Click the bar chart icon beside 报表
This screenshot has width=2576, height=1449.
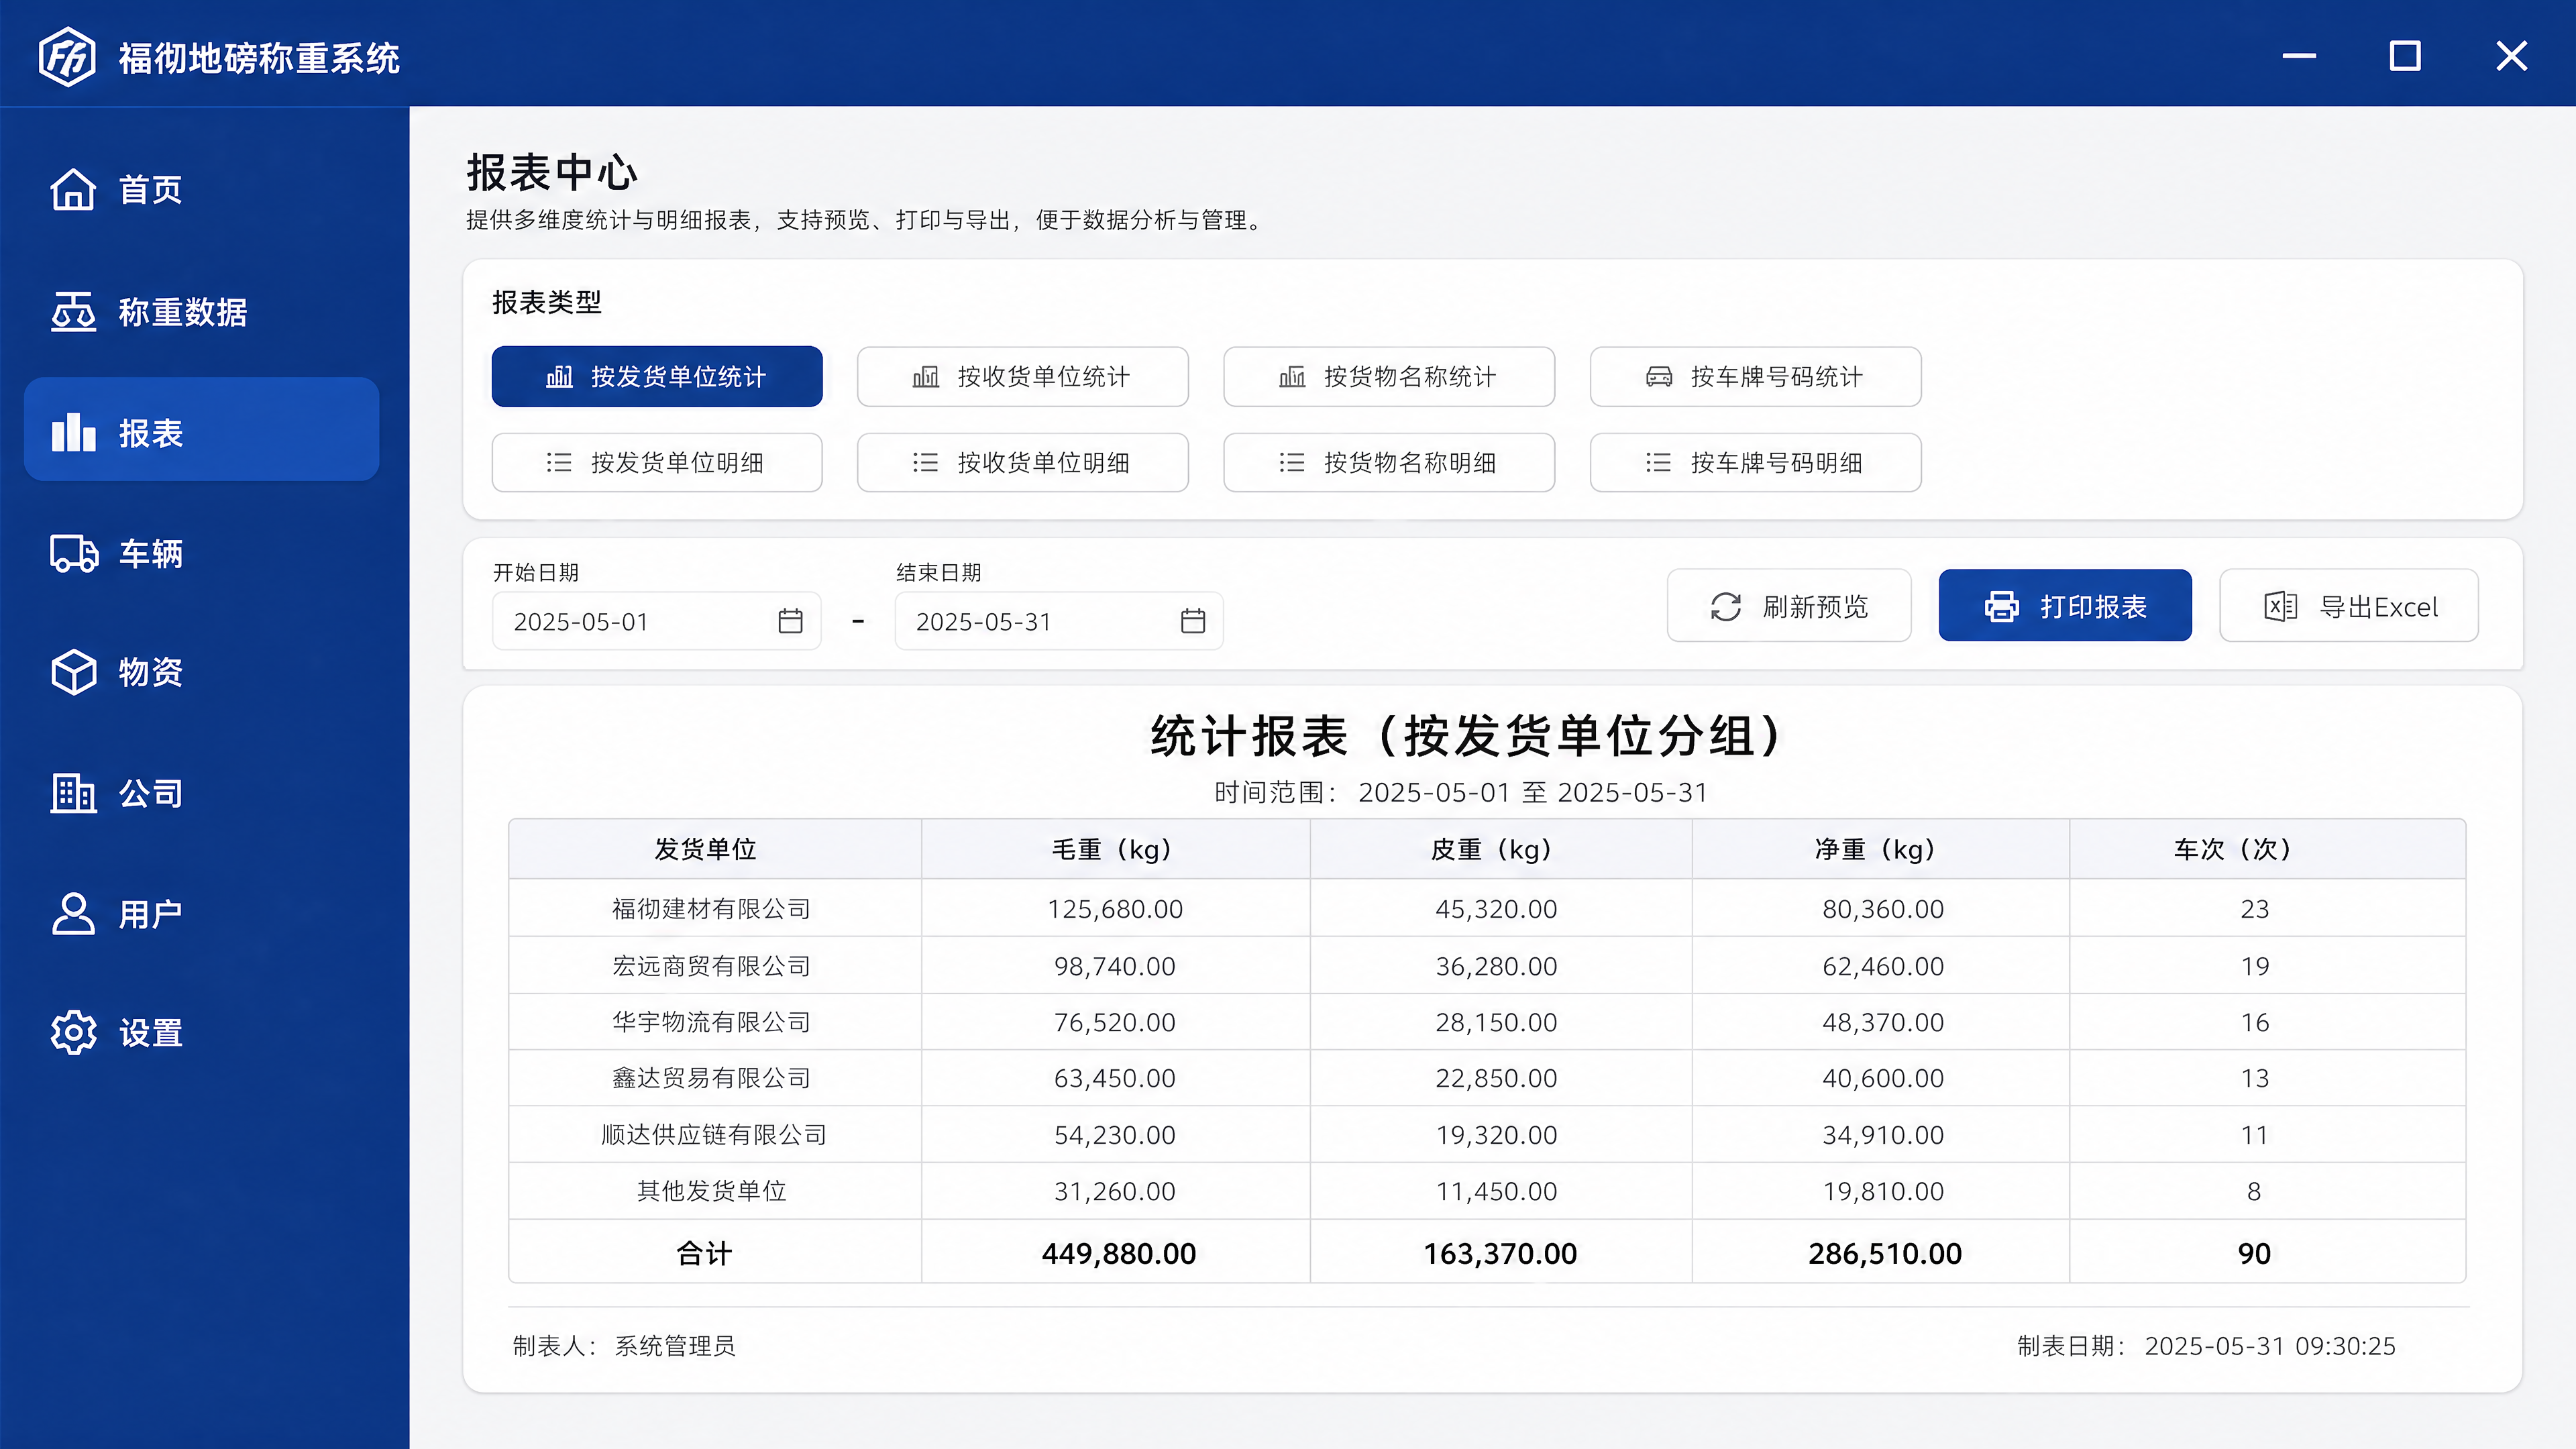pos(73,432)
